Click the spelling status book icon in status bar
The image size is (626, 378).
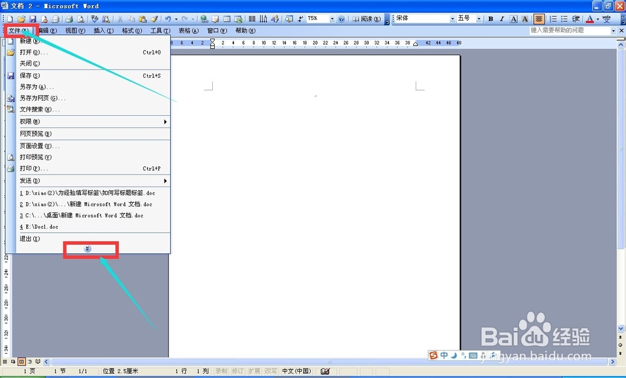[x=325, y=371]
